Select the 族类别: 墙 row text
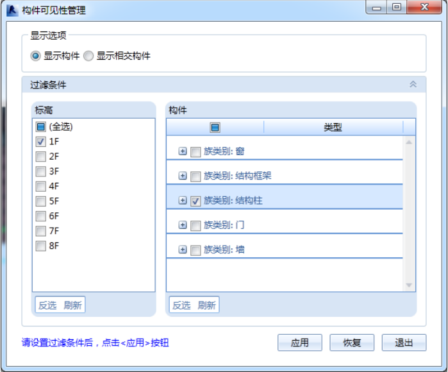Image resolution: width=448 pixels, height=372 pixels. coord(224,249)
